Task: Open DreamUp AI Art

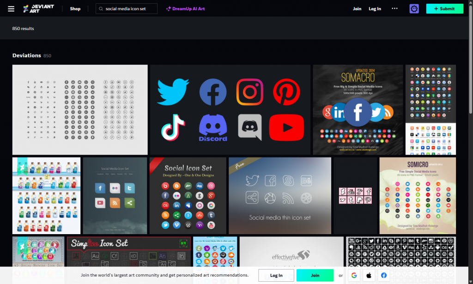Action: coord(185,9)
